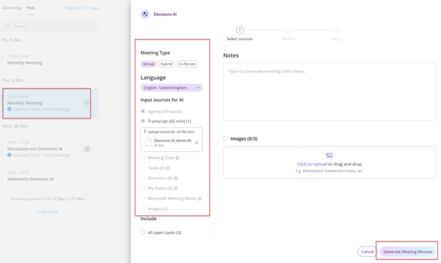Click the filter funnel icon
The width and height of the screenshot is (441, 263).
[84, 8]
